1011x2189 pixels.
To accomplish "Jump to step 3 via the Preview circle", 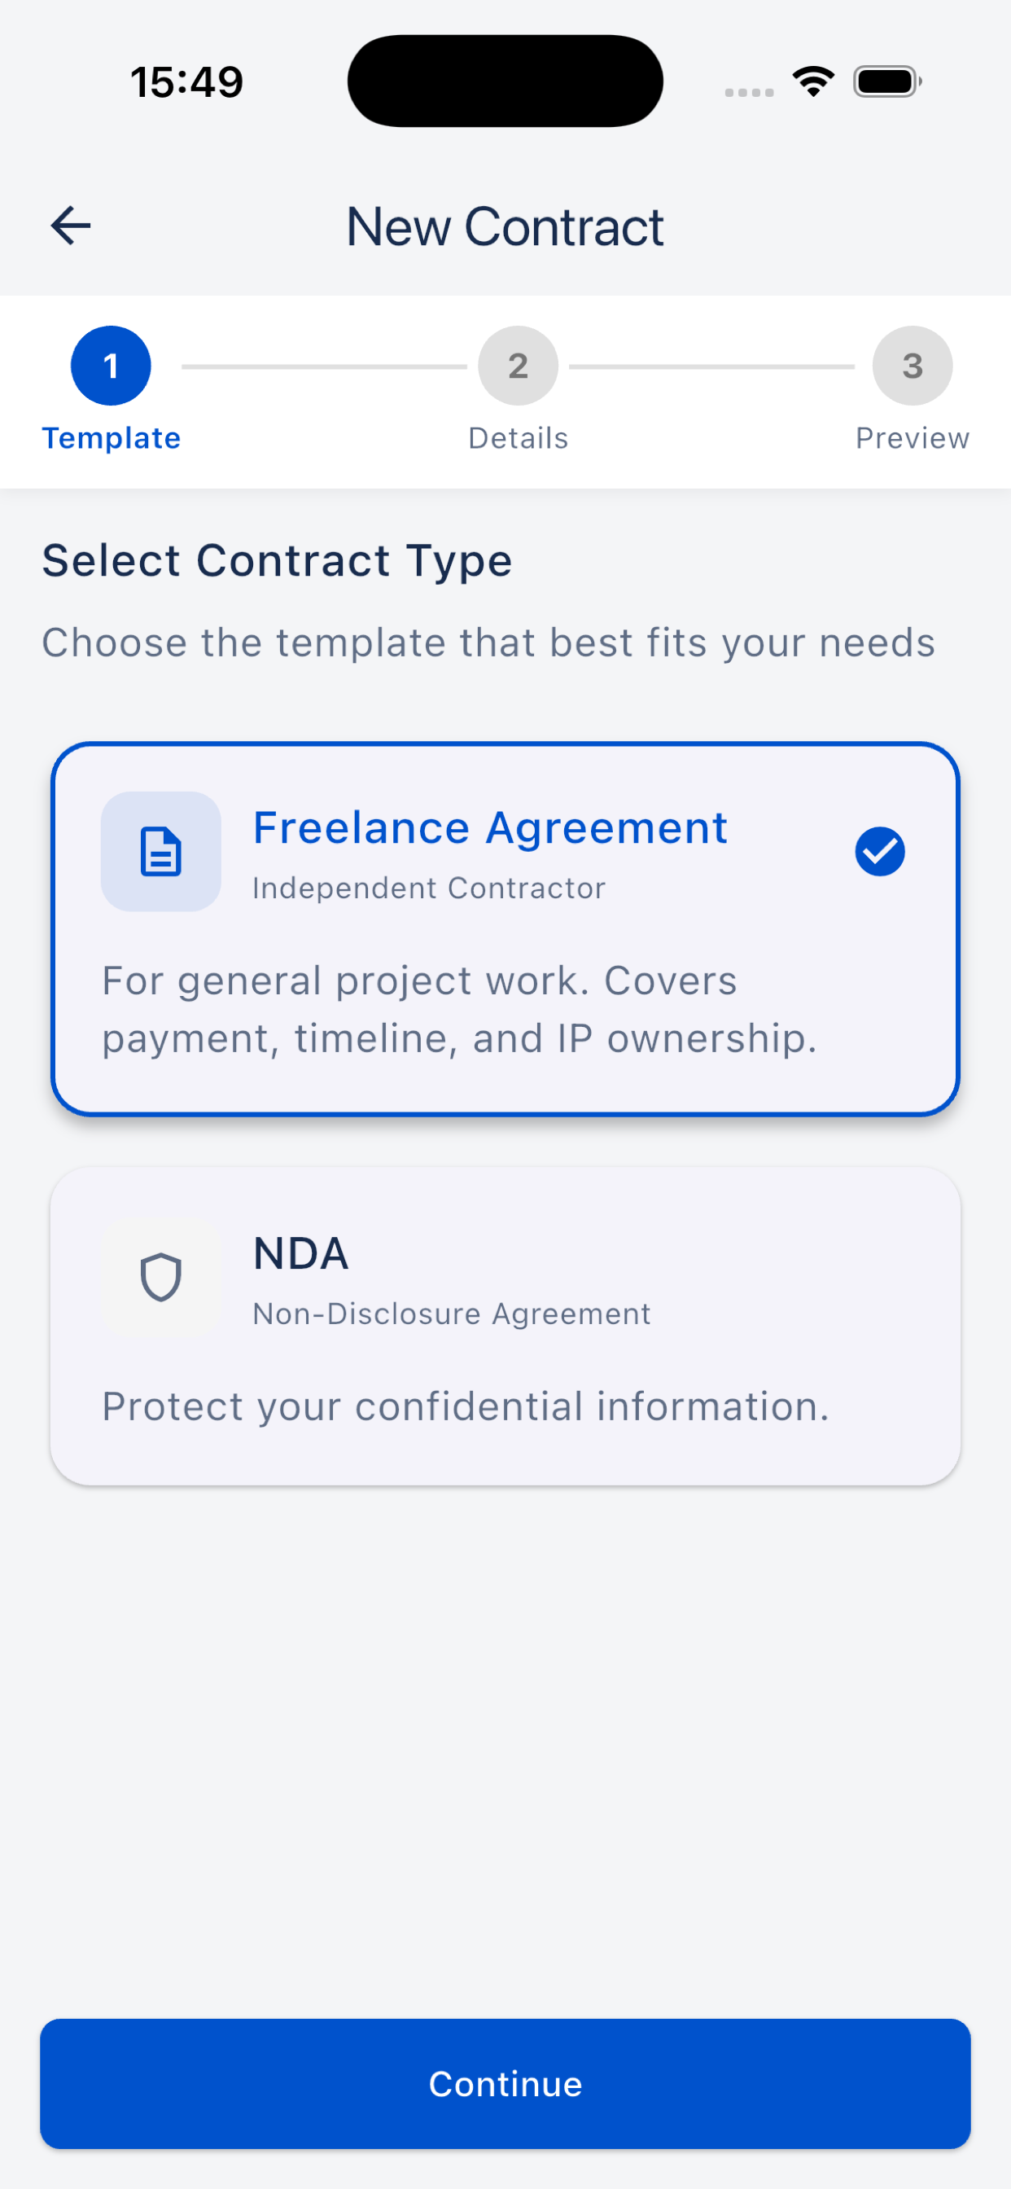I will tap(912, 366).
